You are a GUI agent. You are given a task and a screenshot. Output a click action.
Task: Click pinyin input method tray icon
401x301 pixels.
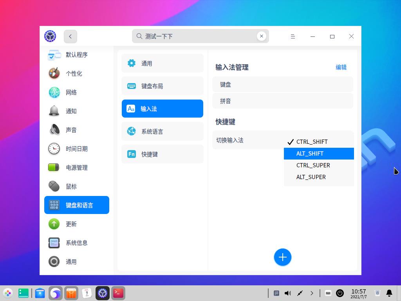pos(276,293)
